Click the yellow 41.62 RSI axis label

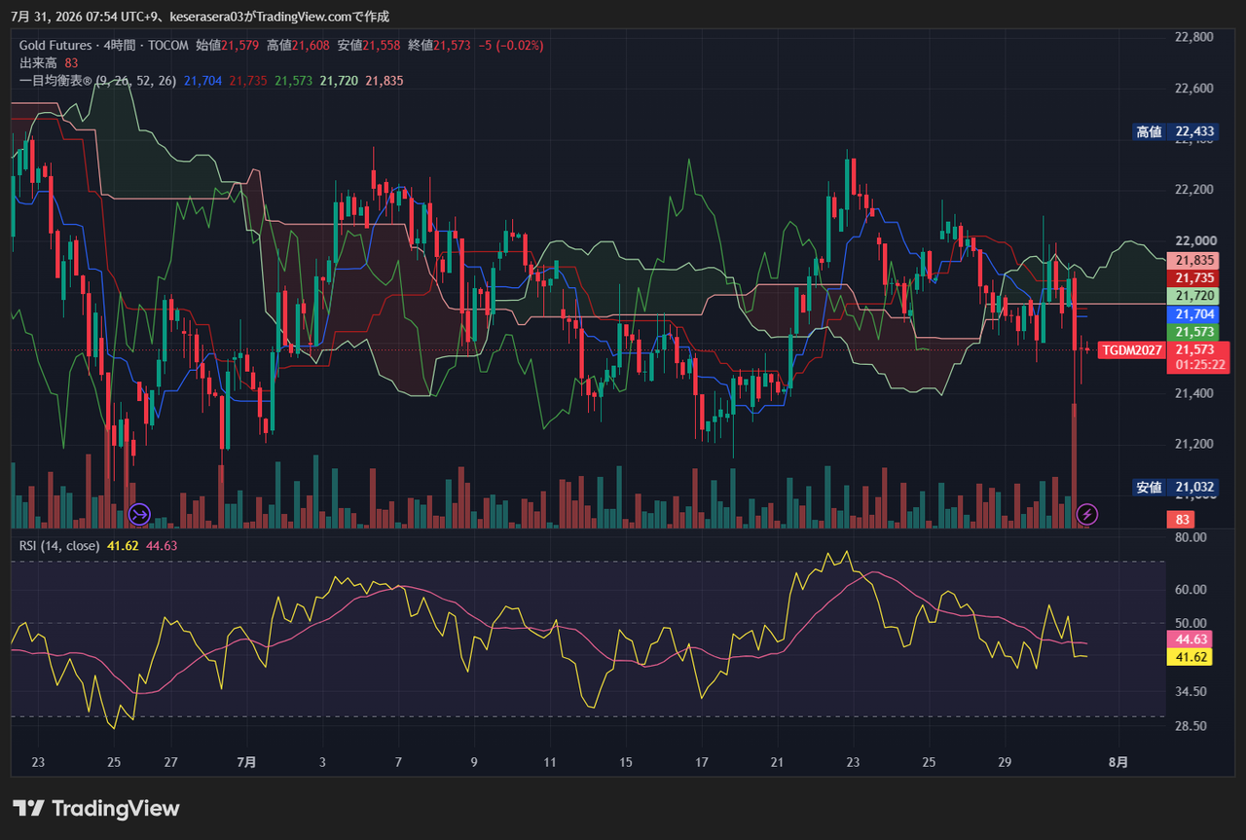click(1189, 657)
